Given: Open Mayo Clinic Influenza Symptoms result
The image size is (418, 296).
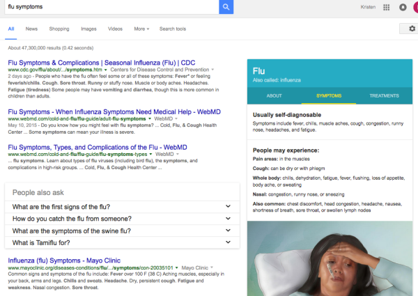Looking at the screenshot, I should coord(64,260).
